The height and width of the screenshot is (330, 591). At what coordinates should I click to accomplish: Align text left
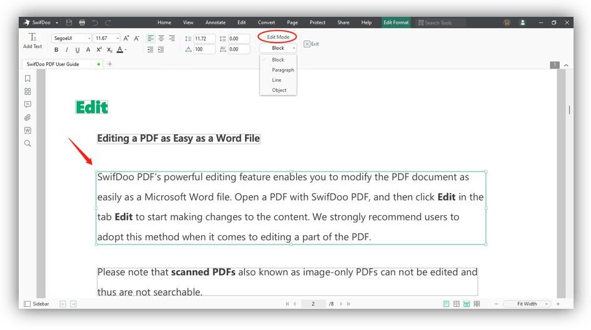click(x=151, y=39)
